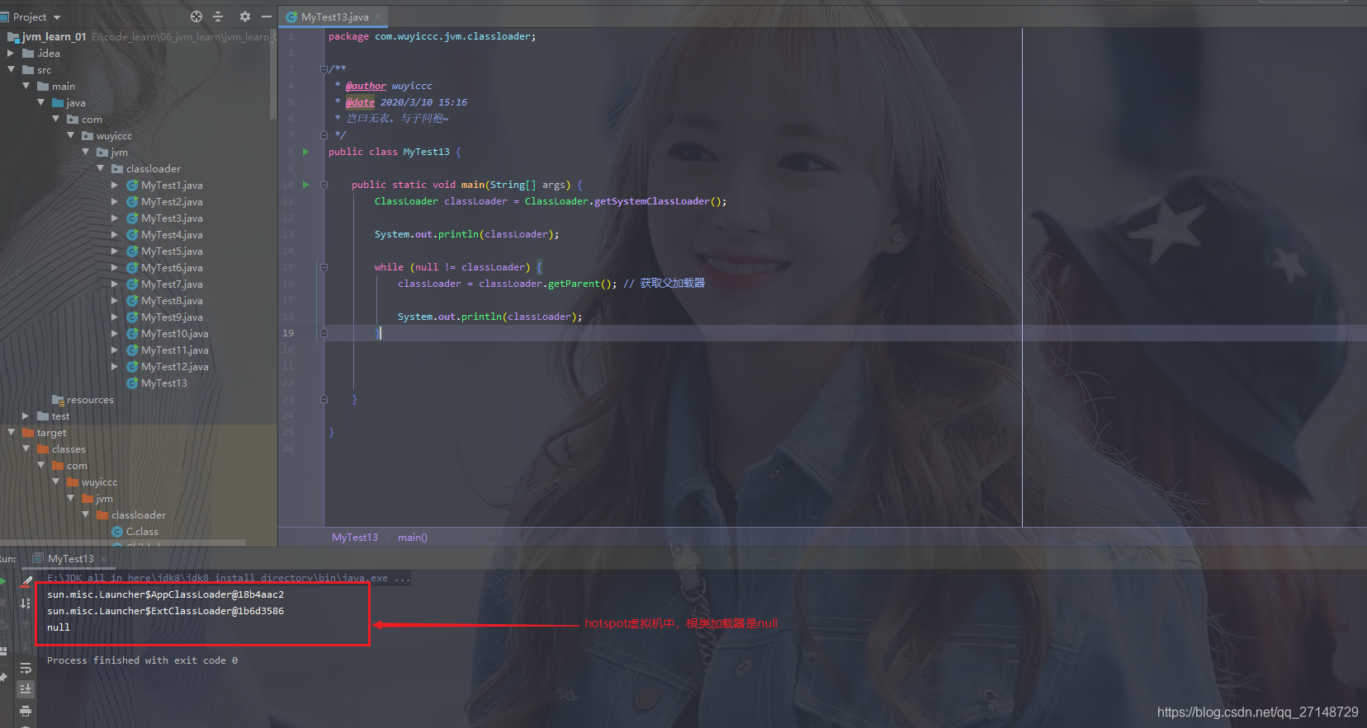Image resolution: width=1367 pixels, height=728 pixels.
Task: Select the MyTest13.java editor tab
Action: click(334, 16)
